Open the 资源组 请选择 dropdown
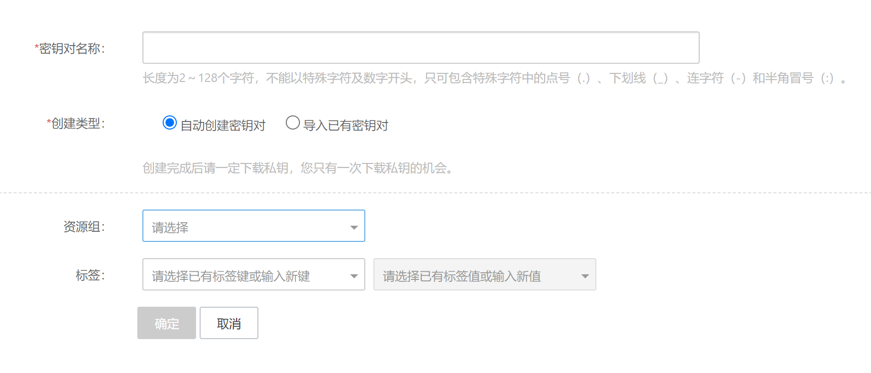 [254, 226]
